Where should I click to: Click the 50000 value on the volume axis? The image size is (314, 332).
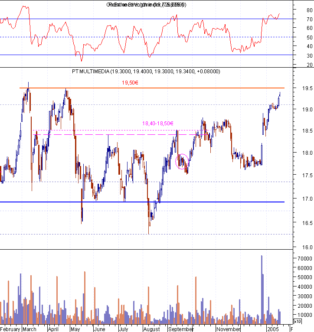(305, 277)
